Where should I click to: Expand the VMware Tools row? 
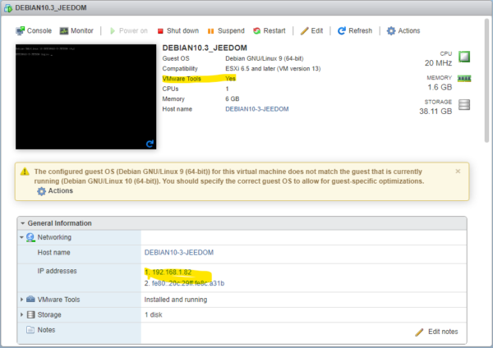(x=21, y=300)
